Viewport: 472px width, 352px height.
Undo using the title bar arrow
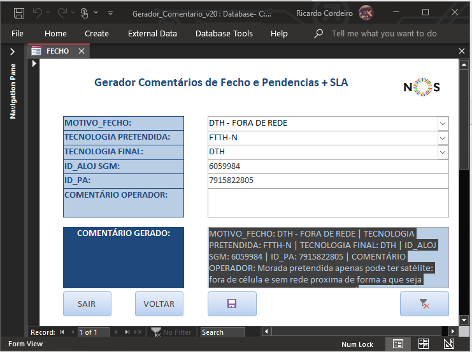(38, 13)
